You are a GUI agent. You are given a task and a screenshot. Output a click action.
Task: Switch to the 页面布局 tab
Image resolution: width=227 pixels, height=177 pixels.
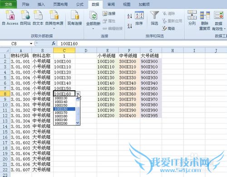tap(60, 4)
